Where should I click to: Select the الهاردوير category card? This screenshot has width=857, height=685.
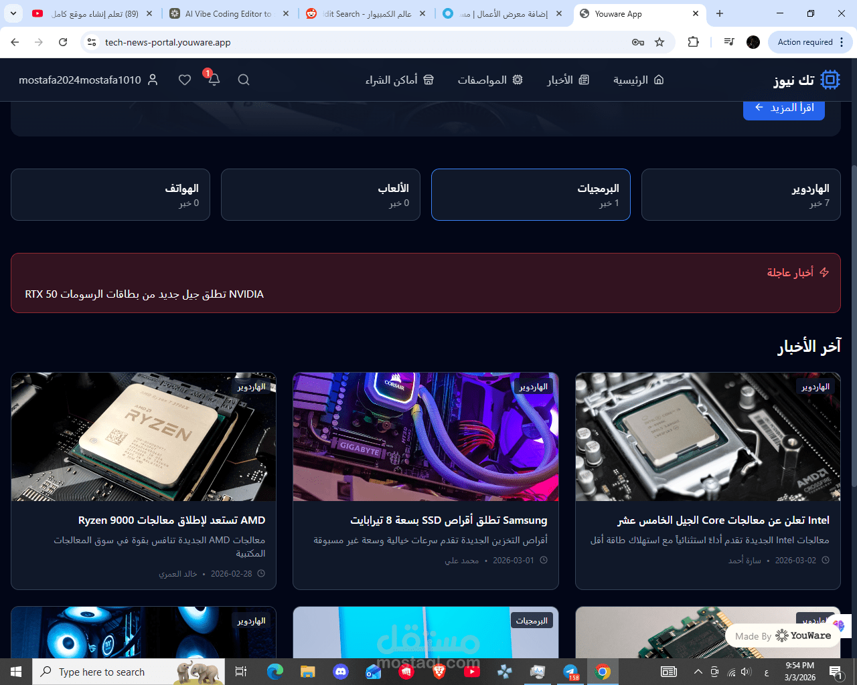click(x=741, y=195)
